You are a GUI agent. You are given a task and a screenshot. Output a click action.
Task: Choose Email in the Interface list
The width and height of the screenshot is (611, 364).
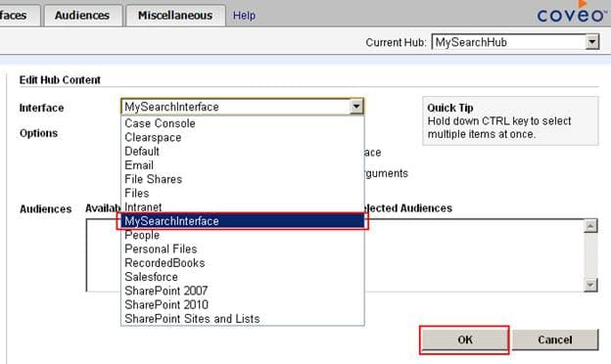pos(243,165)
